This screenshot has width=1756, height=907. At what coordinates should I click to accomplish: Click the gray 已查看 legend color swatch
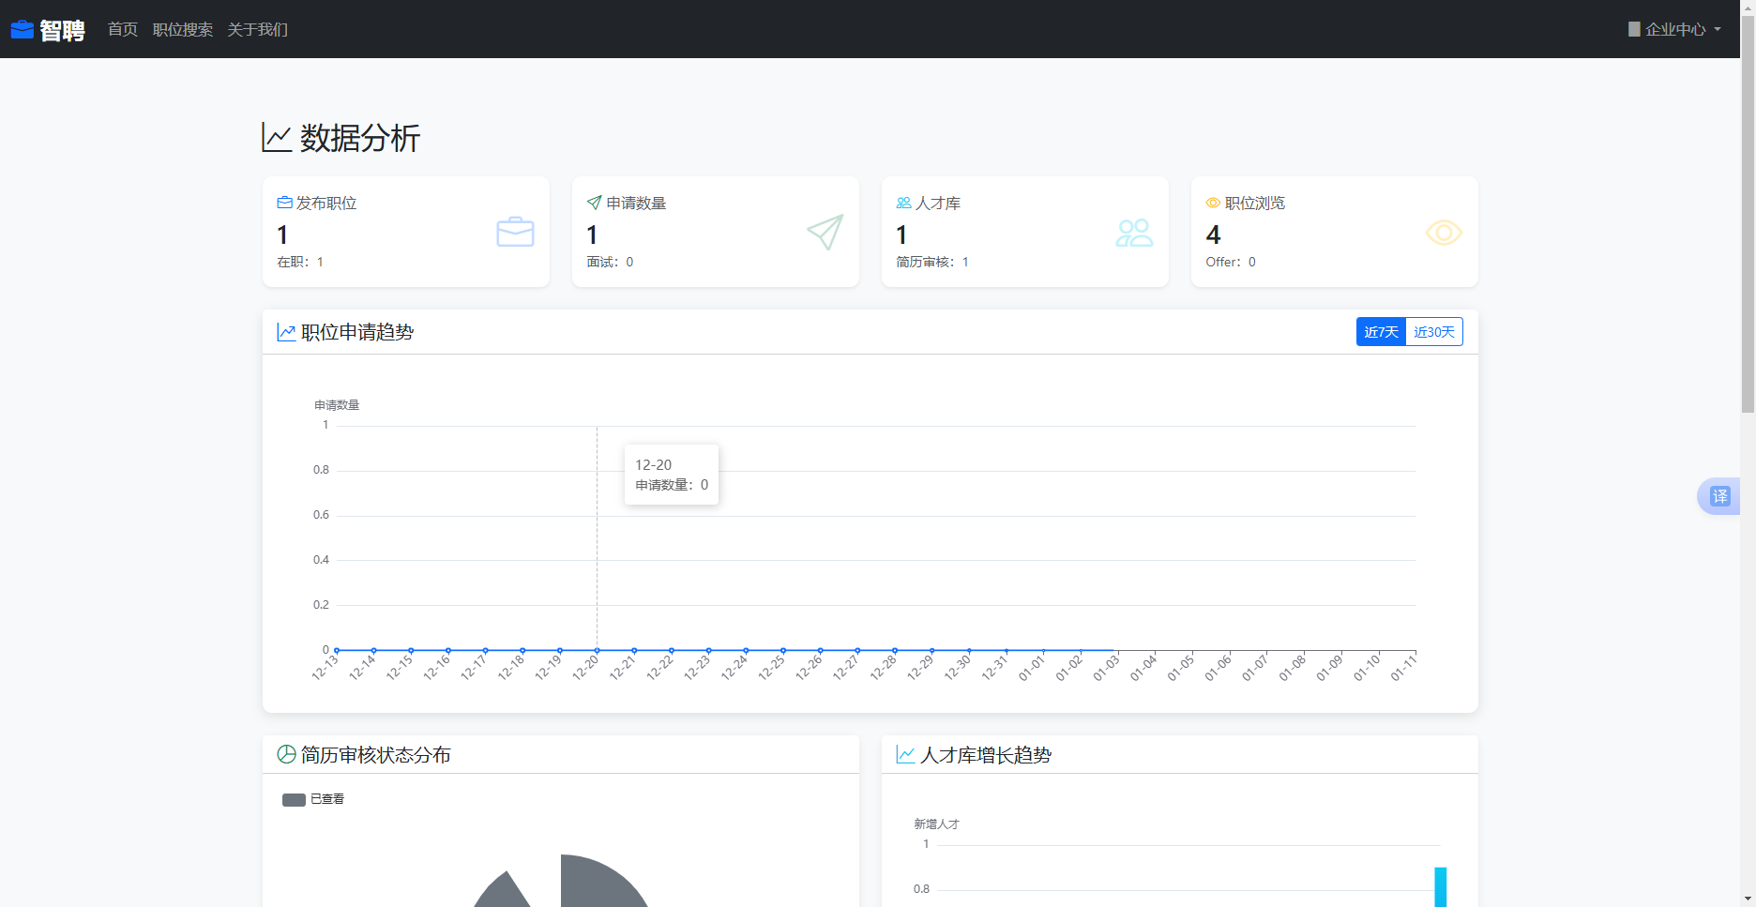pyautogui.click(x=294, y=800)
